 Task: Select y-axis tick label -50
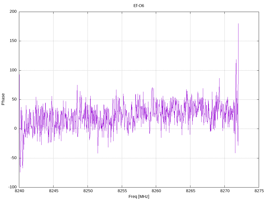pyautogui.click(x=14, y=158)
